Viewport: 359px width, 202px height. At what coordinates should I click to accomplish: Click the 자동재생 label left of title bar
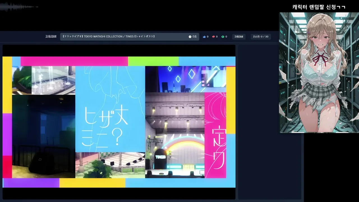(51, 36)
